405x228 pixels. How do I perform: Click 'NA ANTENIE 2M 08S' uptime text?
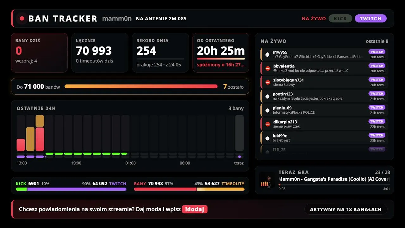(161, 19)
